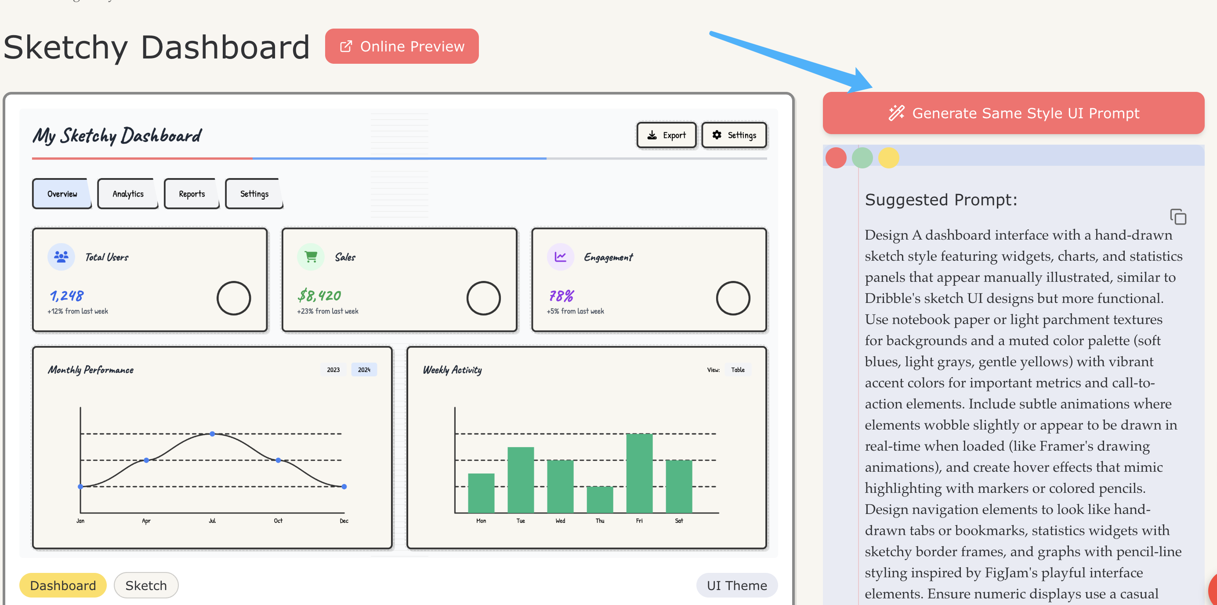Image resolution: width=1217 pixels, height=605 pixels.
Task: Open Online Preview link
Action: pyautogui.click(x=402, y=46)
